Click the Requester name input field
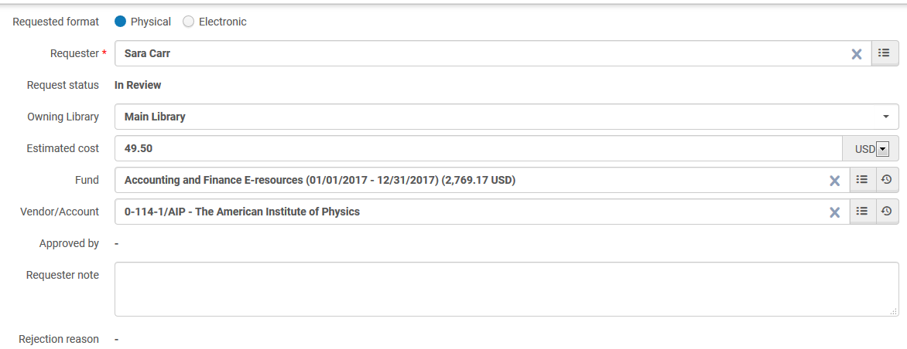The image size is (907, 349). click(480, 53)
